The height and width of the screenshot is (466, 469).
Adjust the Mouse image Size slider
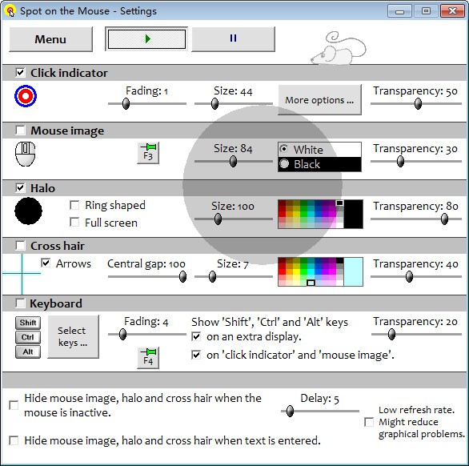(234, 162)
